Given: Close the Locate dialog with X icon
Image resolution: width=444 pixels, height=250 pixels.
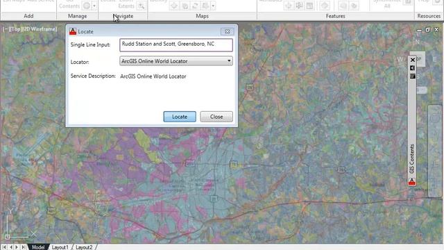Looking at the screenshot, I should point(227,31).
